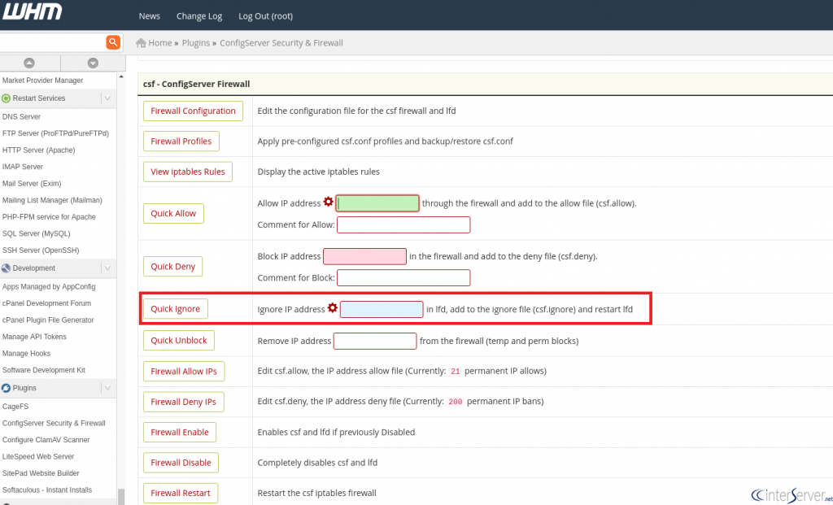
Task: Open IMAP Server sidebar link
Action: 22,167
